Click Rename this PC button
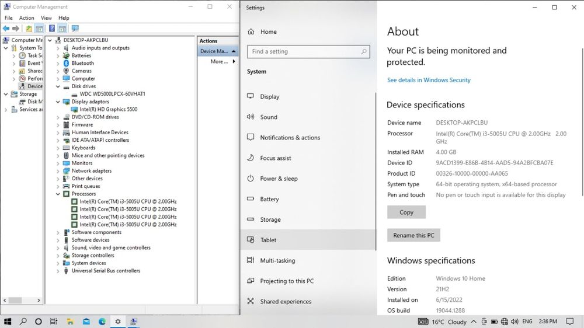This screenshot has height=328, width=584. [x=413, y=235]
